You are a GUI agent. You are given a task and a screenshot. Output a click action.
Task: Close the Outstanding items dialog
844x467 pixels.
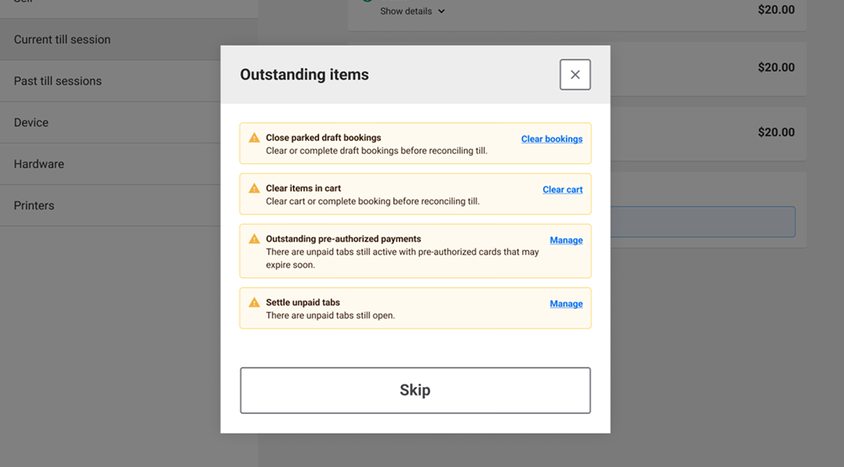pyautogui.click(x=575, y=75)
